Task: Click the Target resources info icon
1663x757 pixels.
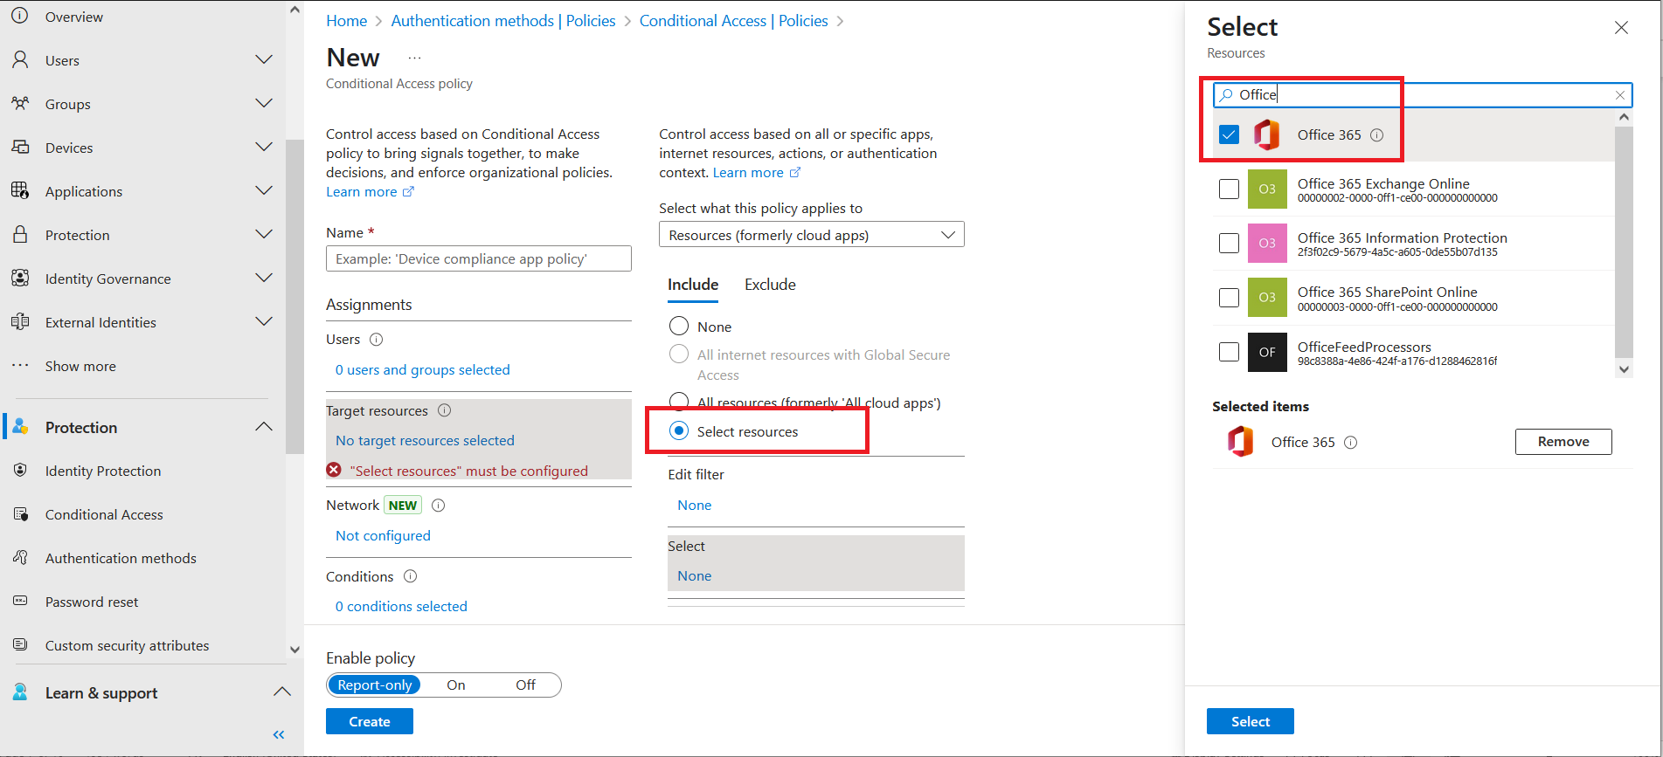Action: 444,410
